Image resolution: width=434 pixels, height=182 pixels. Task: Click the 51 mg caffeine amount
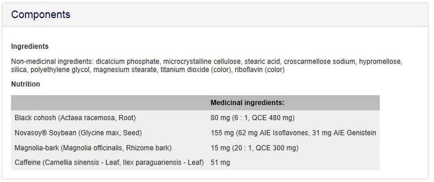[x=220, y=163]
